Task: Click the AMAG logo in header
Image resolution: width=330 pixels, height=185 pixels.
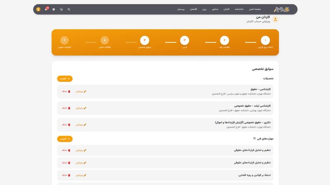Action: click(x=281, y=9)
